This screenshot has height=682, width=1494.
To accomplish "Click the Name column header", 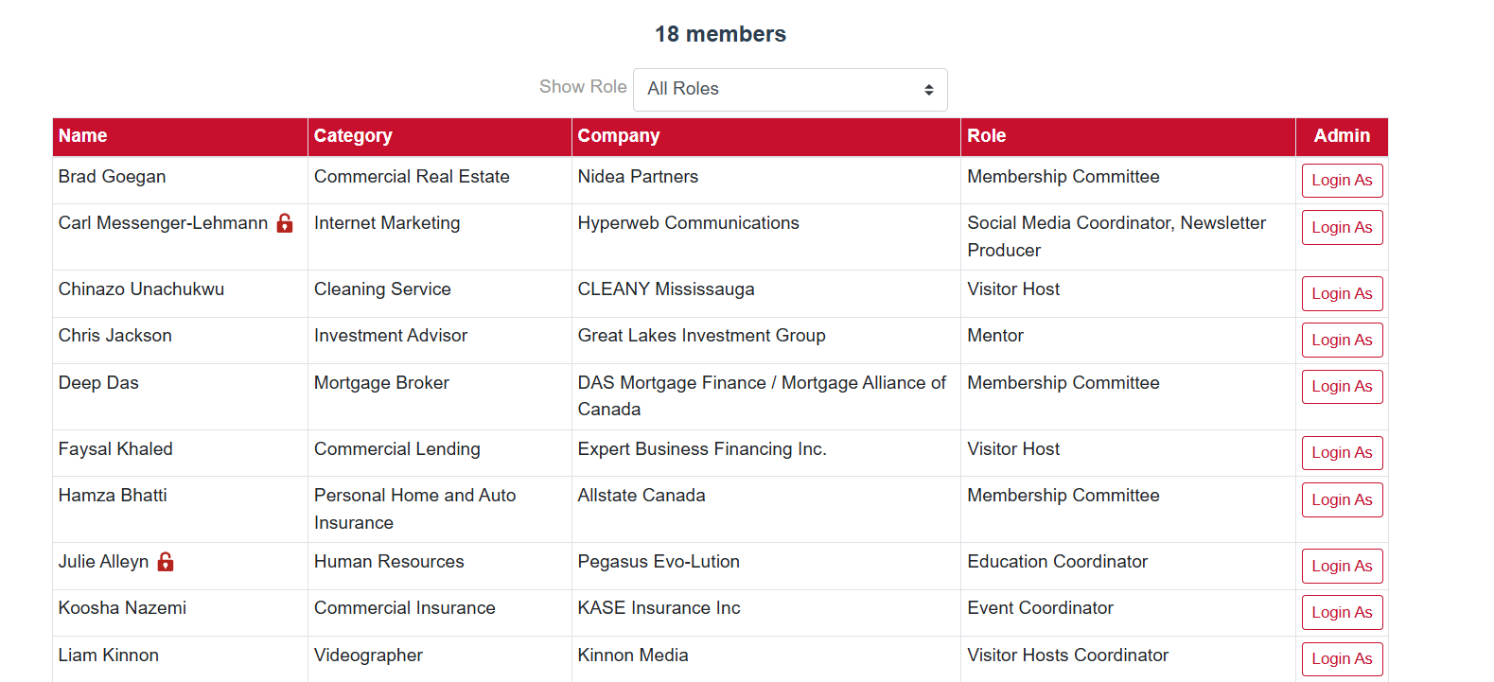I will point(83,136).
